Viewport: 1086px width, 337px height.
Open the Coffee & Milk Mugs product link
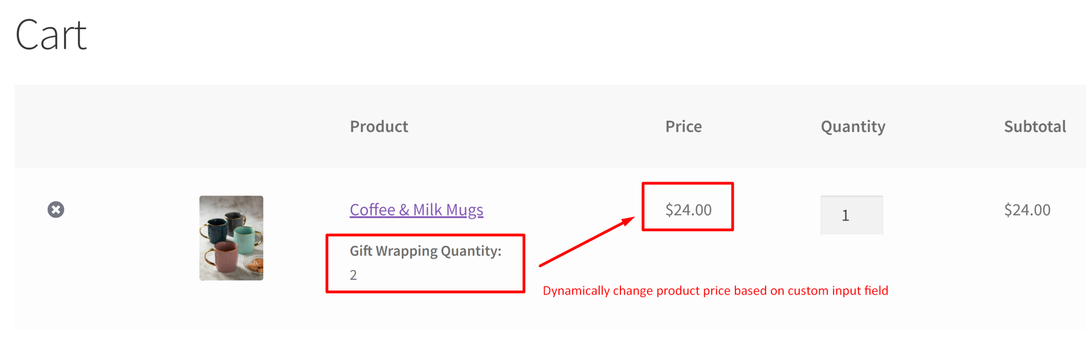416,209
